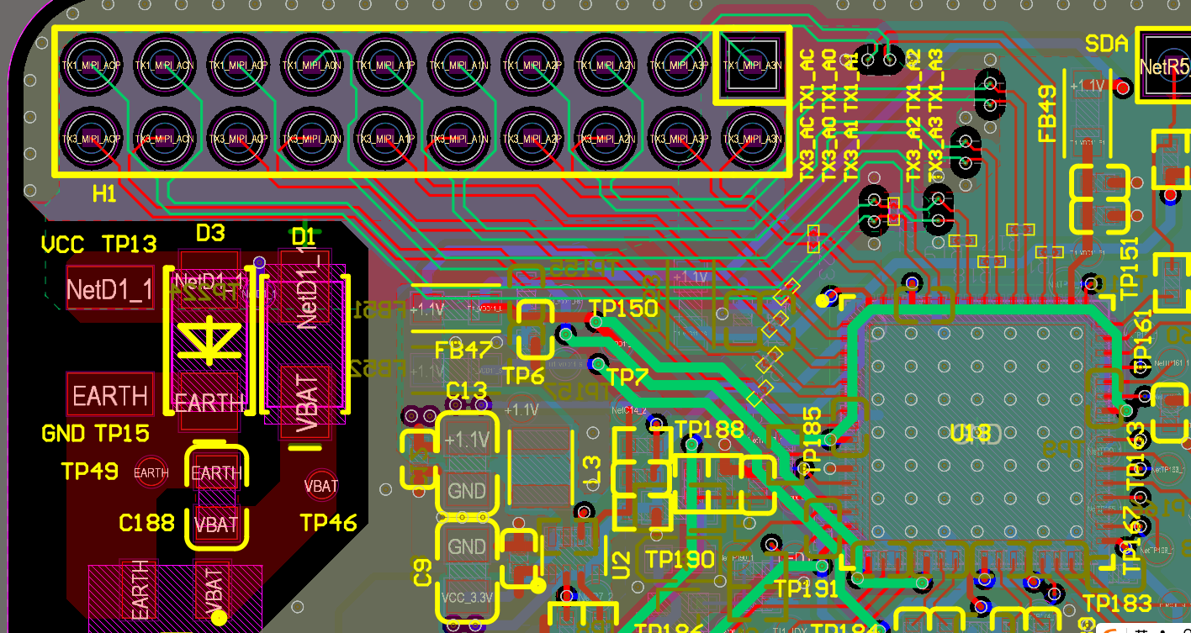Click the VBAT pad of capacitor C188
The height and width of the screenshot is (633, 1191).
pos(216,524)
